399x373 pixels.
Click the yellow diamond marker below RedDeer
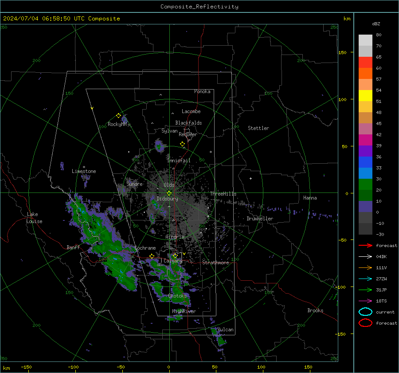(182, 144)
